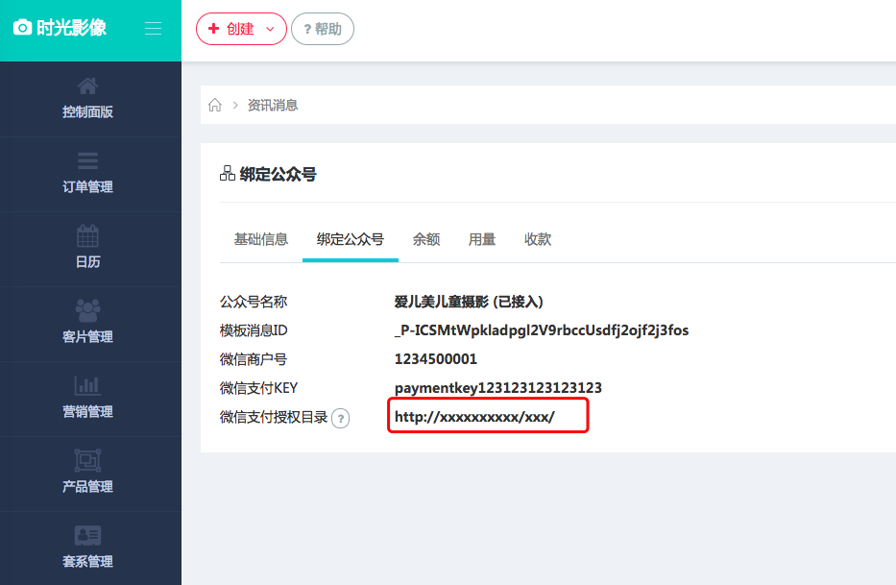Open 客片管理 people icon in sidebar
This screenshot has width=896, height=585.
click(87, 310)
